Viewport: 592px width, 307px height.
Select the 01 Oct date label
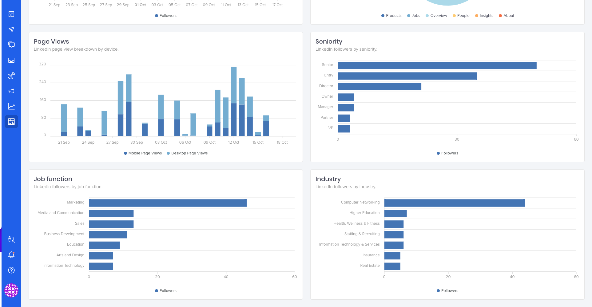140,5
